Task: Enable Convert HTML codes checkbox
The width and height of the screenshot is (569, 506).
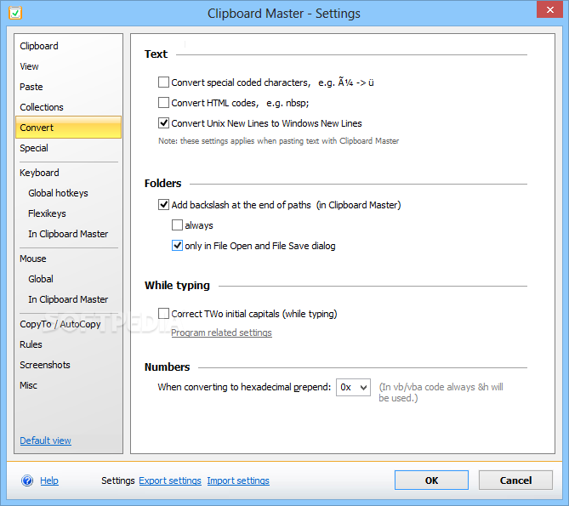Action: [x=163, y=103]
